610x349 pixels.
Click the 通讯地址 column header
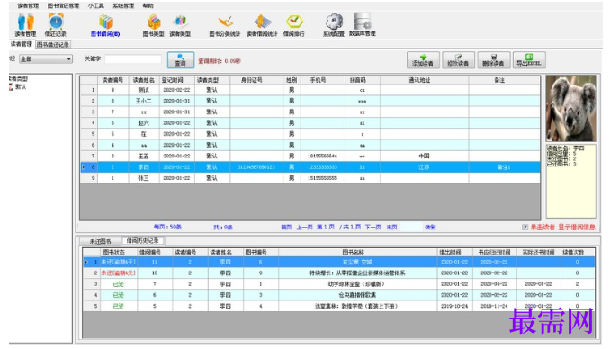click(x=425, y=80)
